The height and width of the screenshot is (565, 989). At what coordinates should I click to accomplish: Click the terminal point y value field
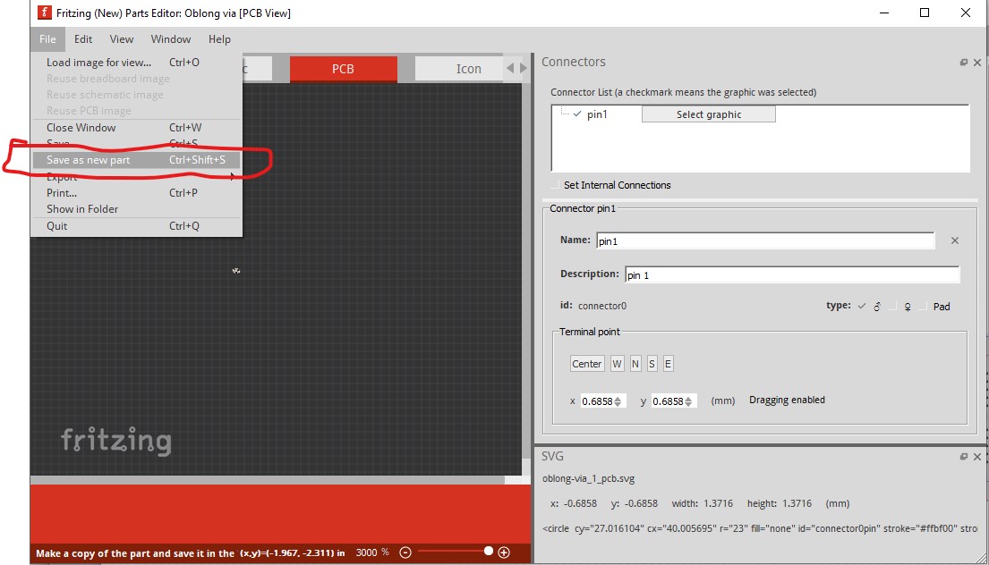pyautogui.click(x=668, y=401)
